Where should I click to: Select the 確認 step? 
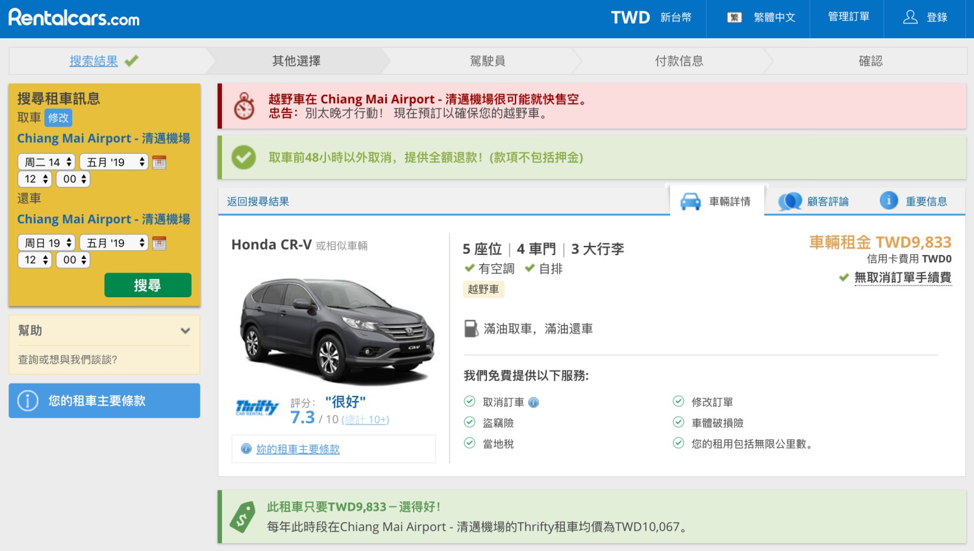pos(871,61)
